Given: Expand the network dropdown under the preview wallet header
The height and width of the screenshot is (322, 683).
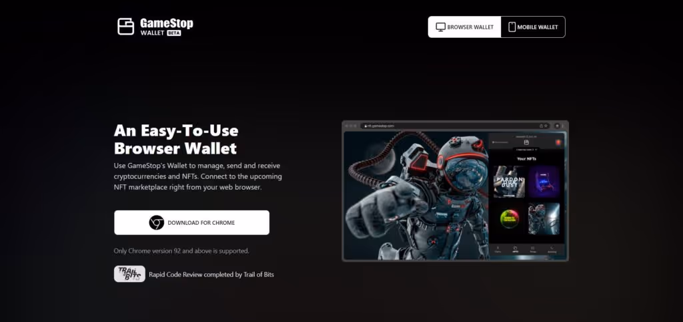Looking at the screenshot, I should 526,150.
